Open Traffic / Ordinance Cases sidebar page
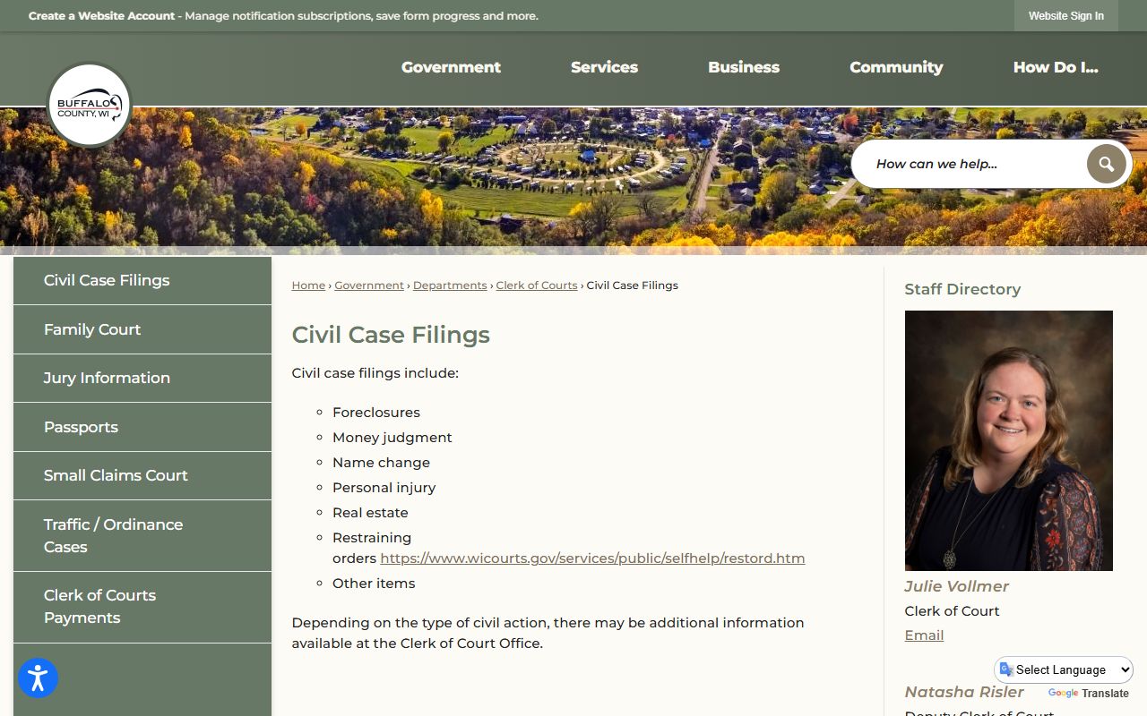Image resolution: width=1147 pixels, height=716 pixels. (x=142, y=535)
